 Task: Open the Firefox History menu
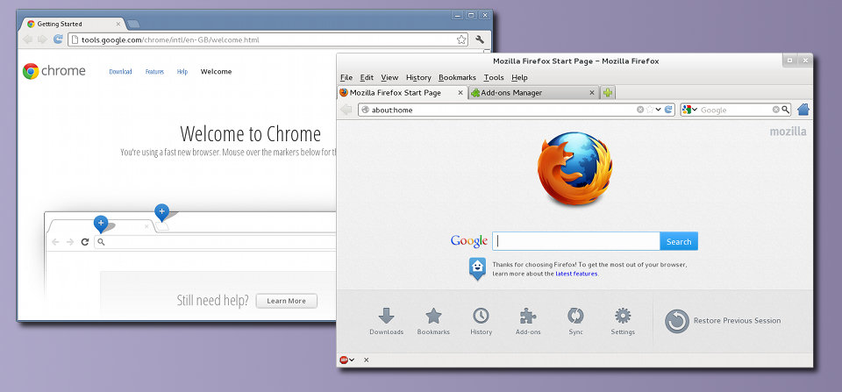tap(418, 77)
